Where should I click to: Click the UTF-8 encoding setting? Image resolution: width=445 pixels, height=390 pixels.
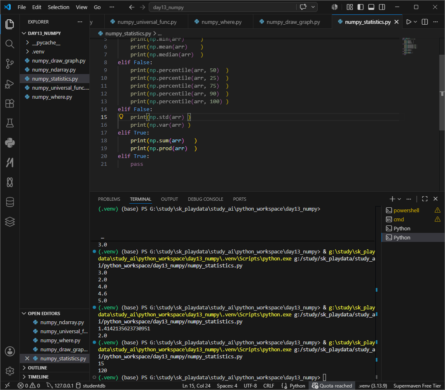click(x=250, y=386)
